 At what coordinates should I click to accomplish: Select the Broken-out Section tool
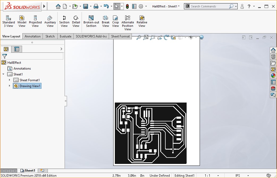(x=91, y=21)
